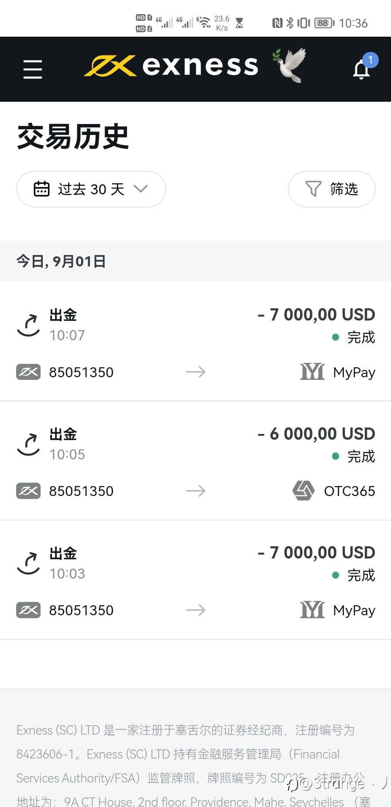Select account 85051350 on 10:03 transaction
This screenshot has width=391, height=807.
pyautogui.click(x=81, y=610)
